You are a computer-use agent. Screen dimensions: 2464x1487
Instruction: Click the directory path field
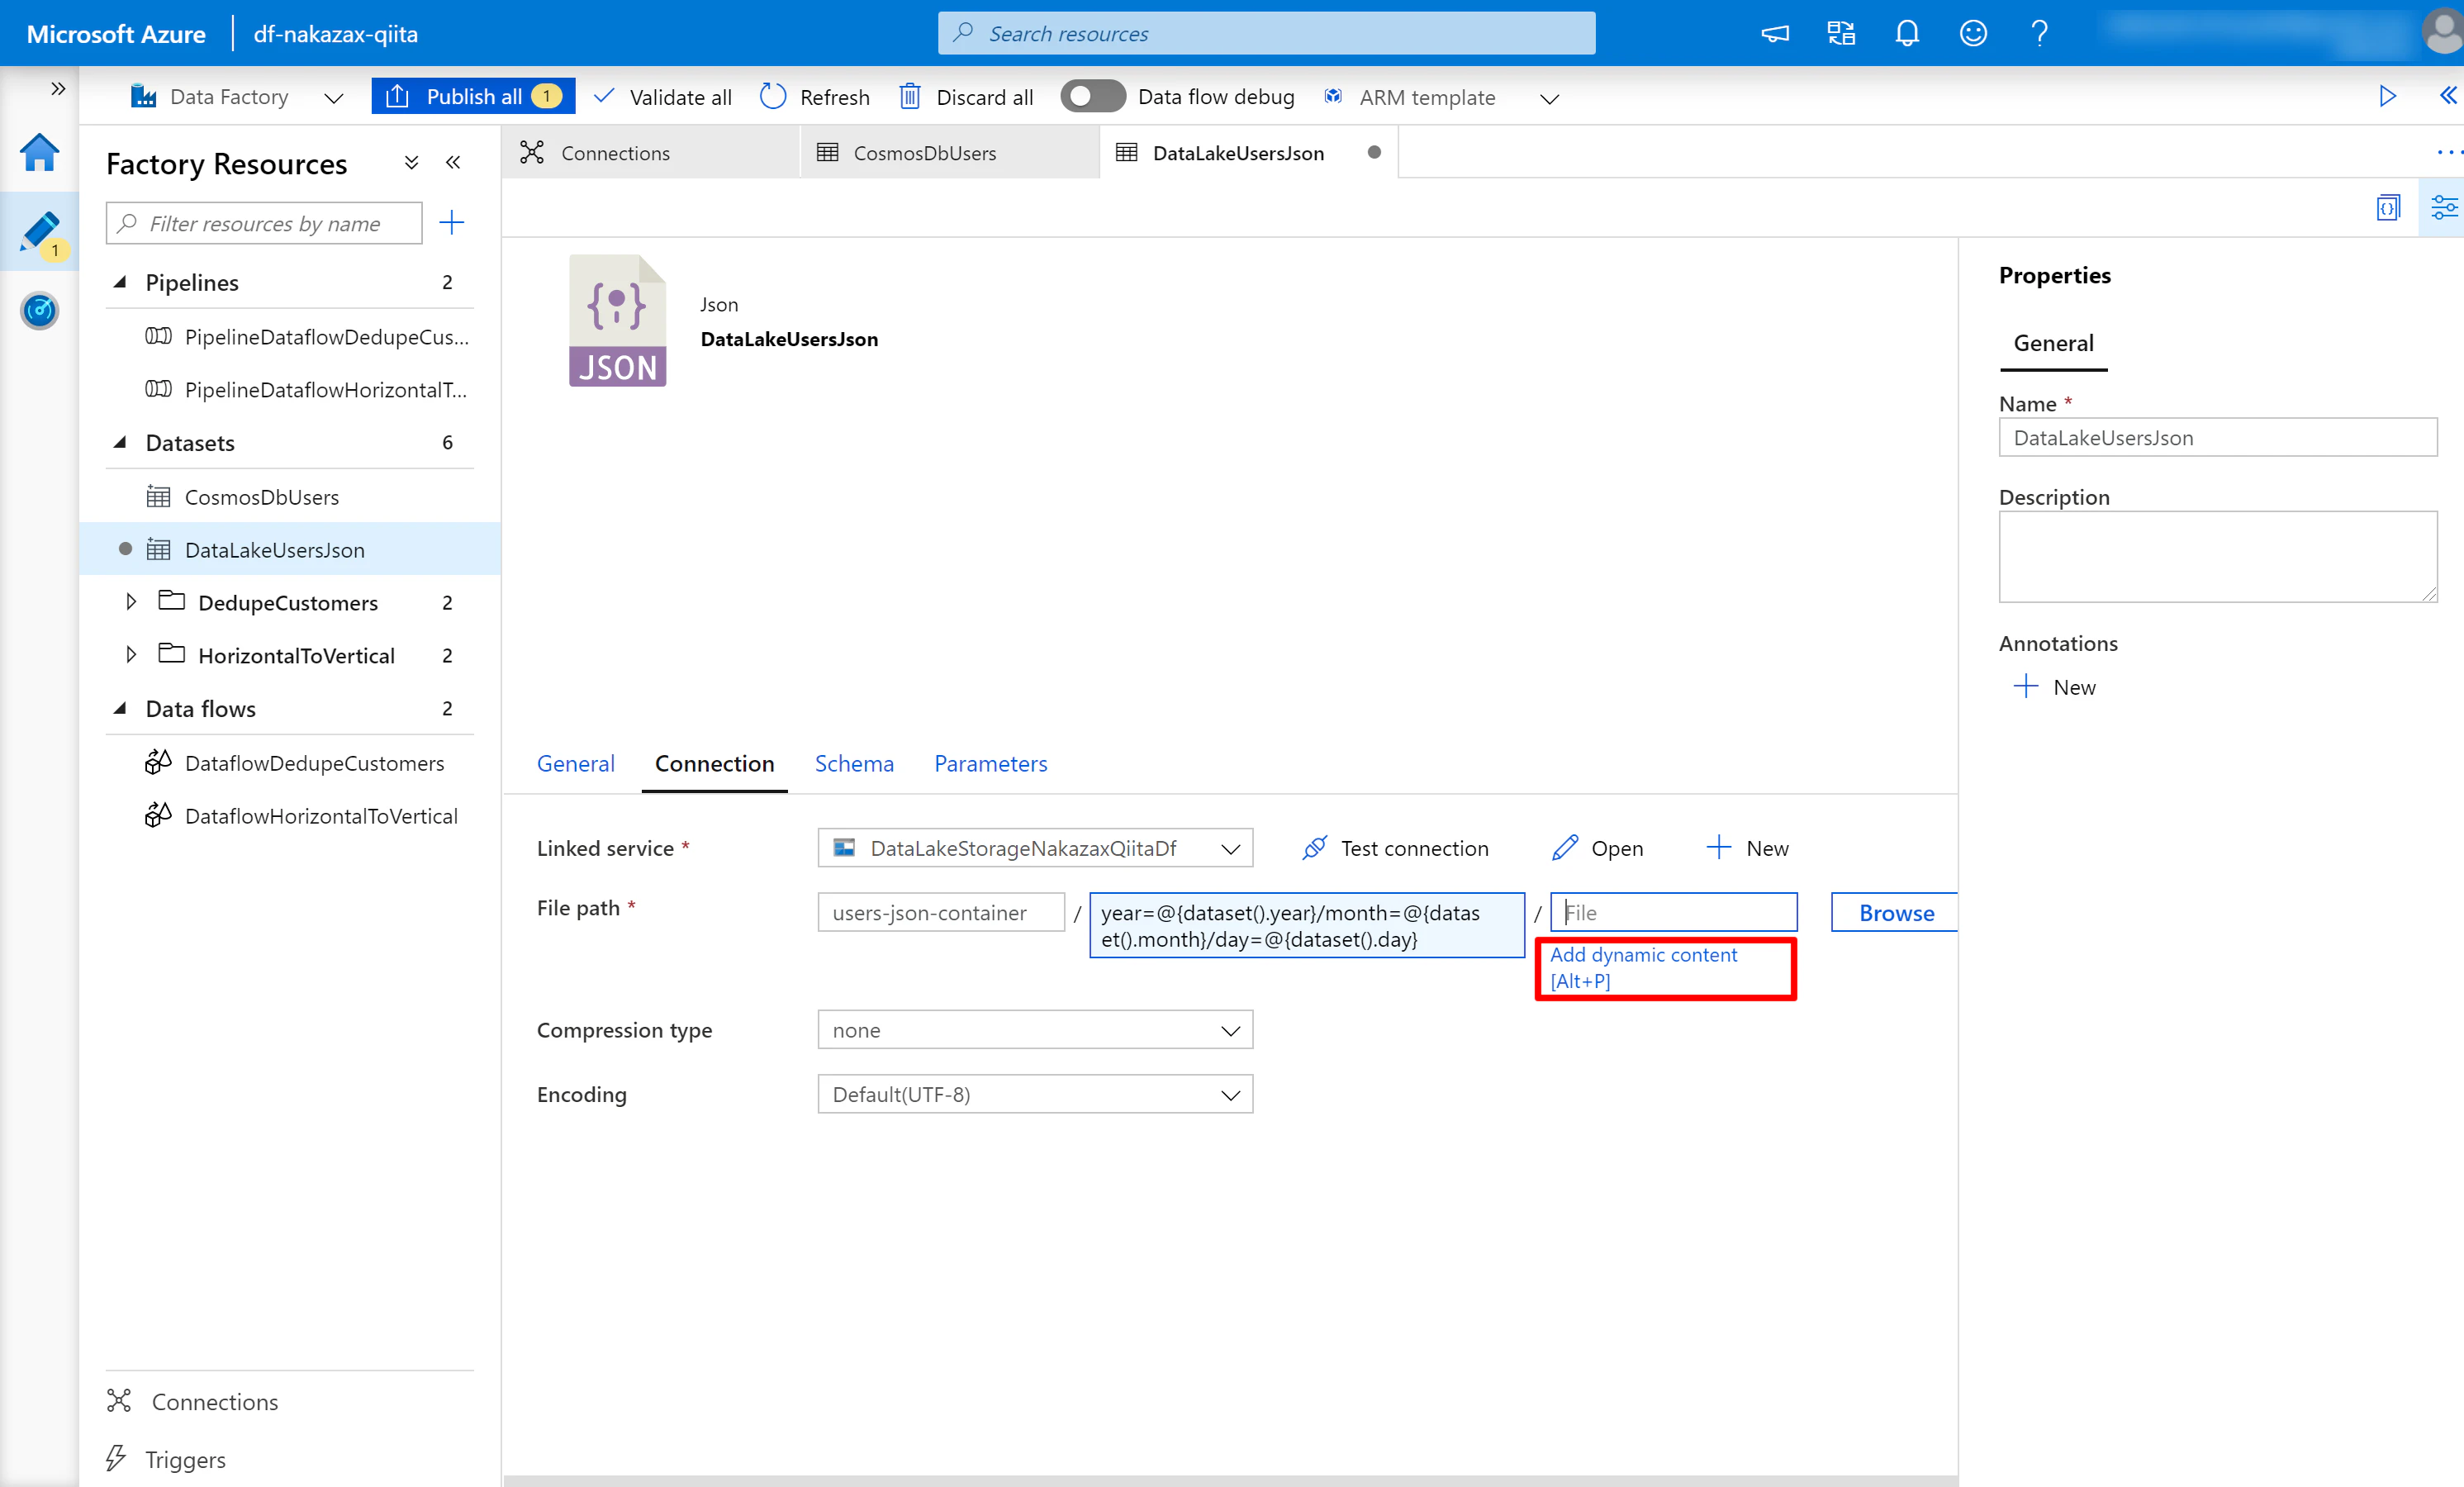point(1306,925)
